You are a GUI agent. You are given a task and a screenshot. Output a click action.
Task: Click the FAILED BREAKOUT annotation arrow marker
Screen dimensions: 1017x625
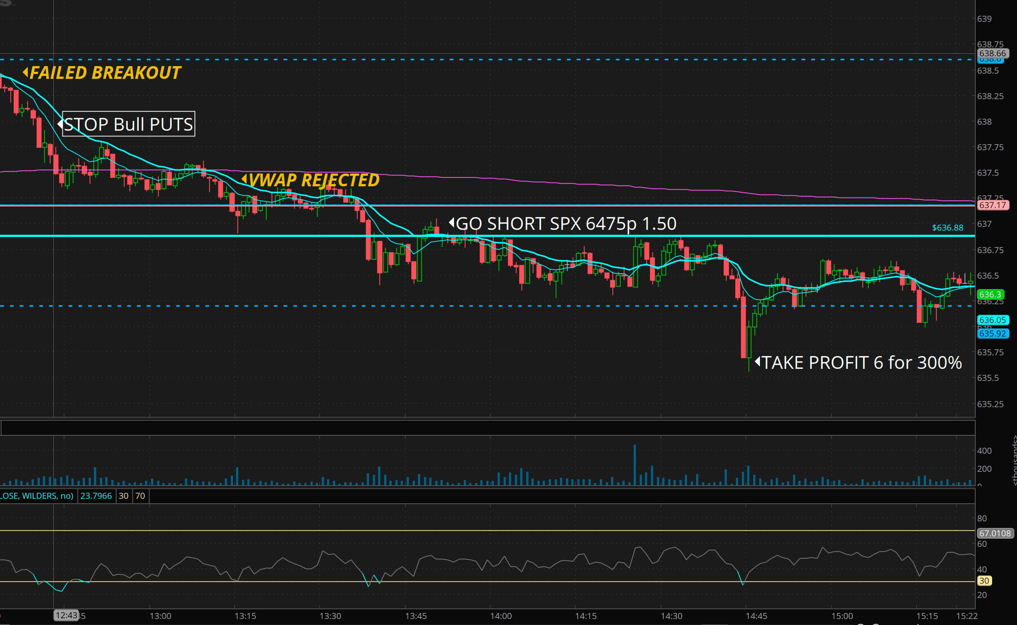26,73
